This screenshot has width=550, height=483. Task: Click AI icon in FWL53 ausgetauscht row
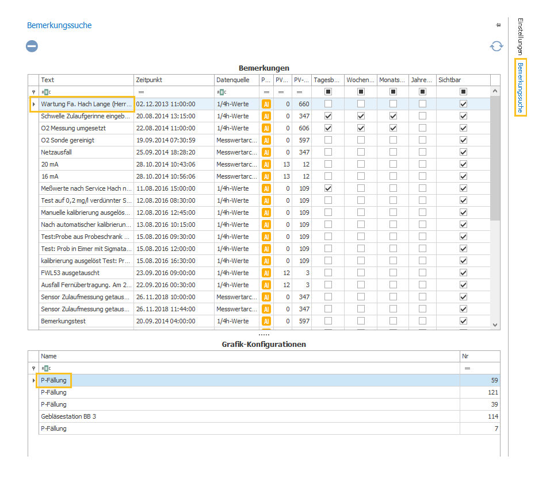[x=266, y=273]
